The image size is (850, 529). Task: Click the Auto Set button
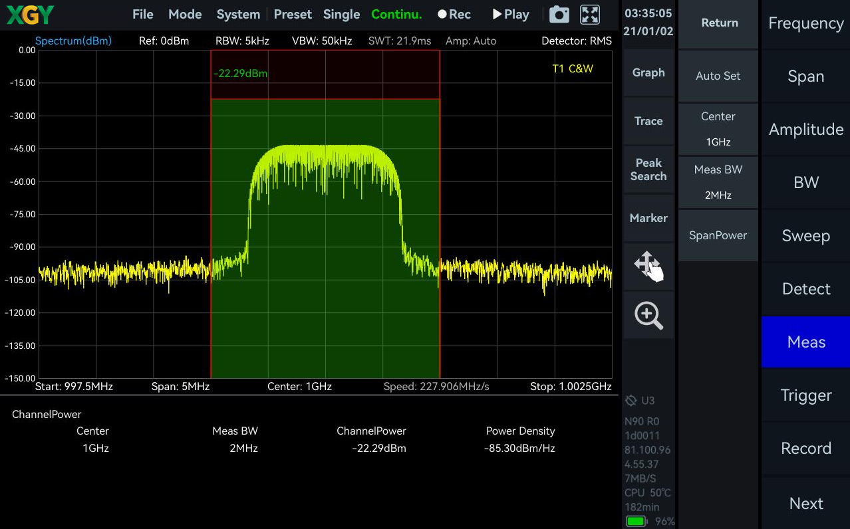(718, 76)
